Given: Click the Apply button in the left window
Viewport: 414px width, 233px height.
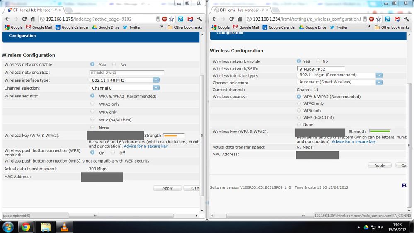Looking at the screenshot, I should pyautogui.click(x=167, y=188).
